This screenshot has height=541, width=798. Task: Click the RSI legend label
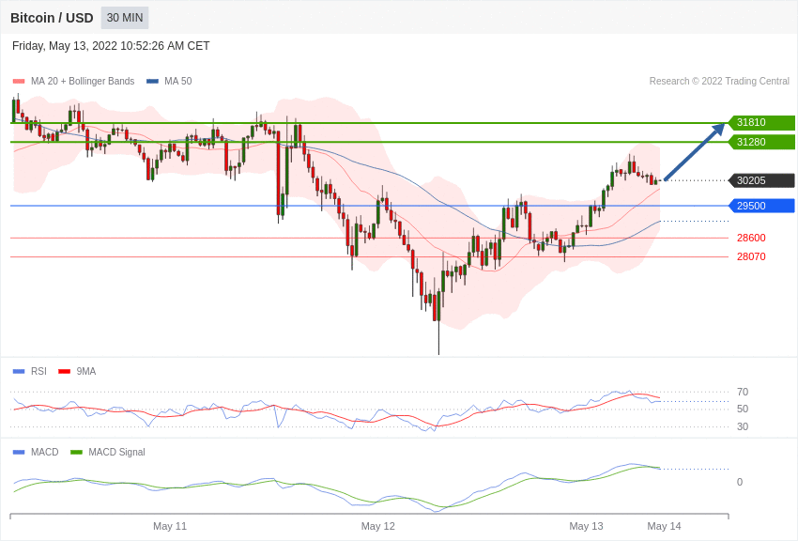point(38,372)
